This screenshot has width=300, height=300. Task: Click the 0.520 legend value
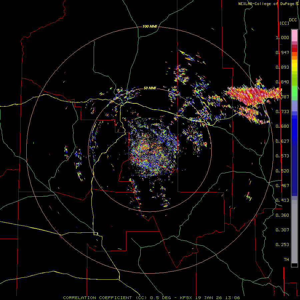coord(282,171)
